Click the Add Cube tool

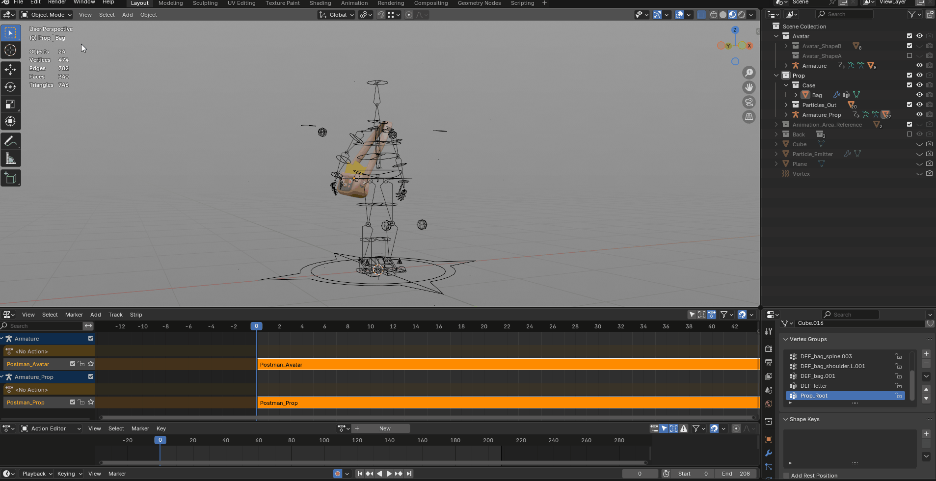(x=10, y=178)
